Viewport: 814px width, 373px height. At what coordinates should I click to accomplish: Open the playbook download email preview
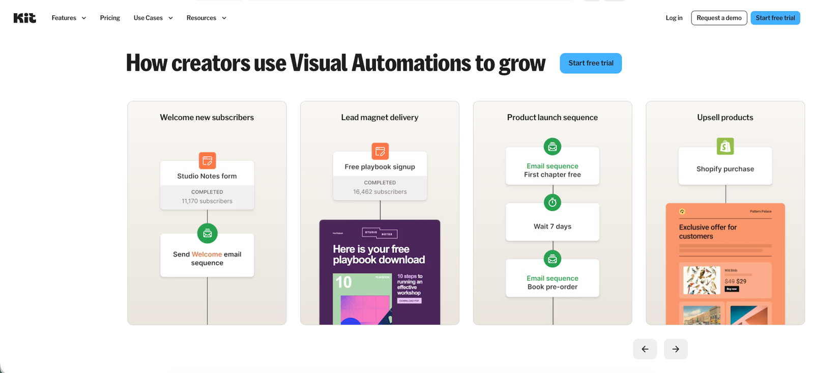tap(380, 272)
